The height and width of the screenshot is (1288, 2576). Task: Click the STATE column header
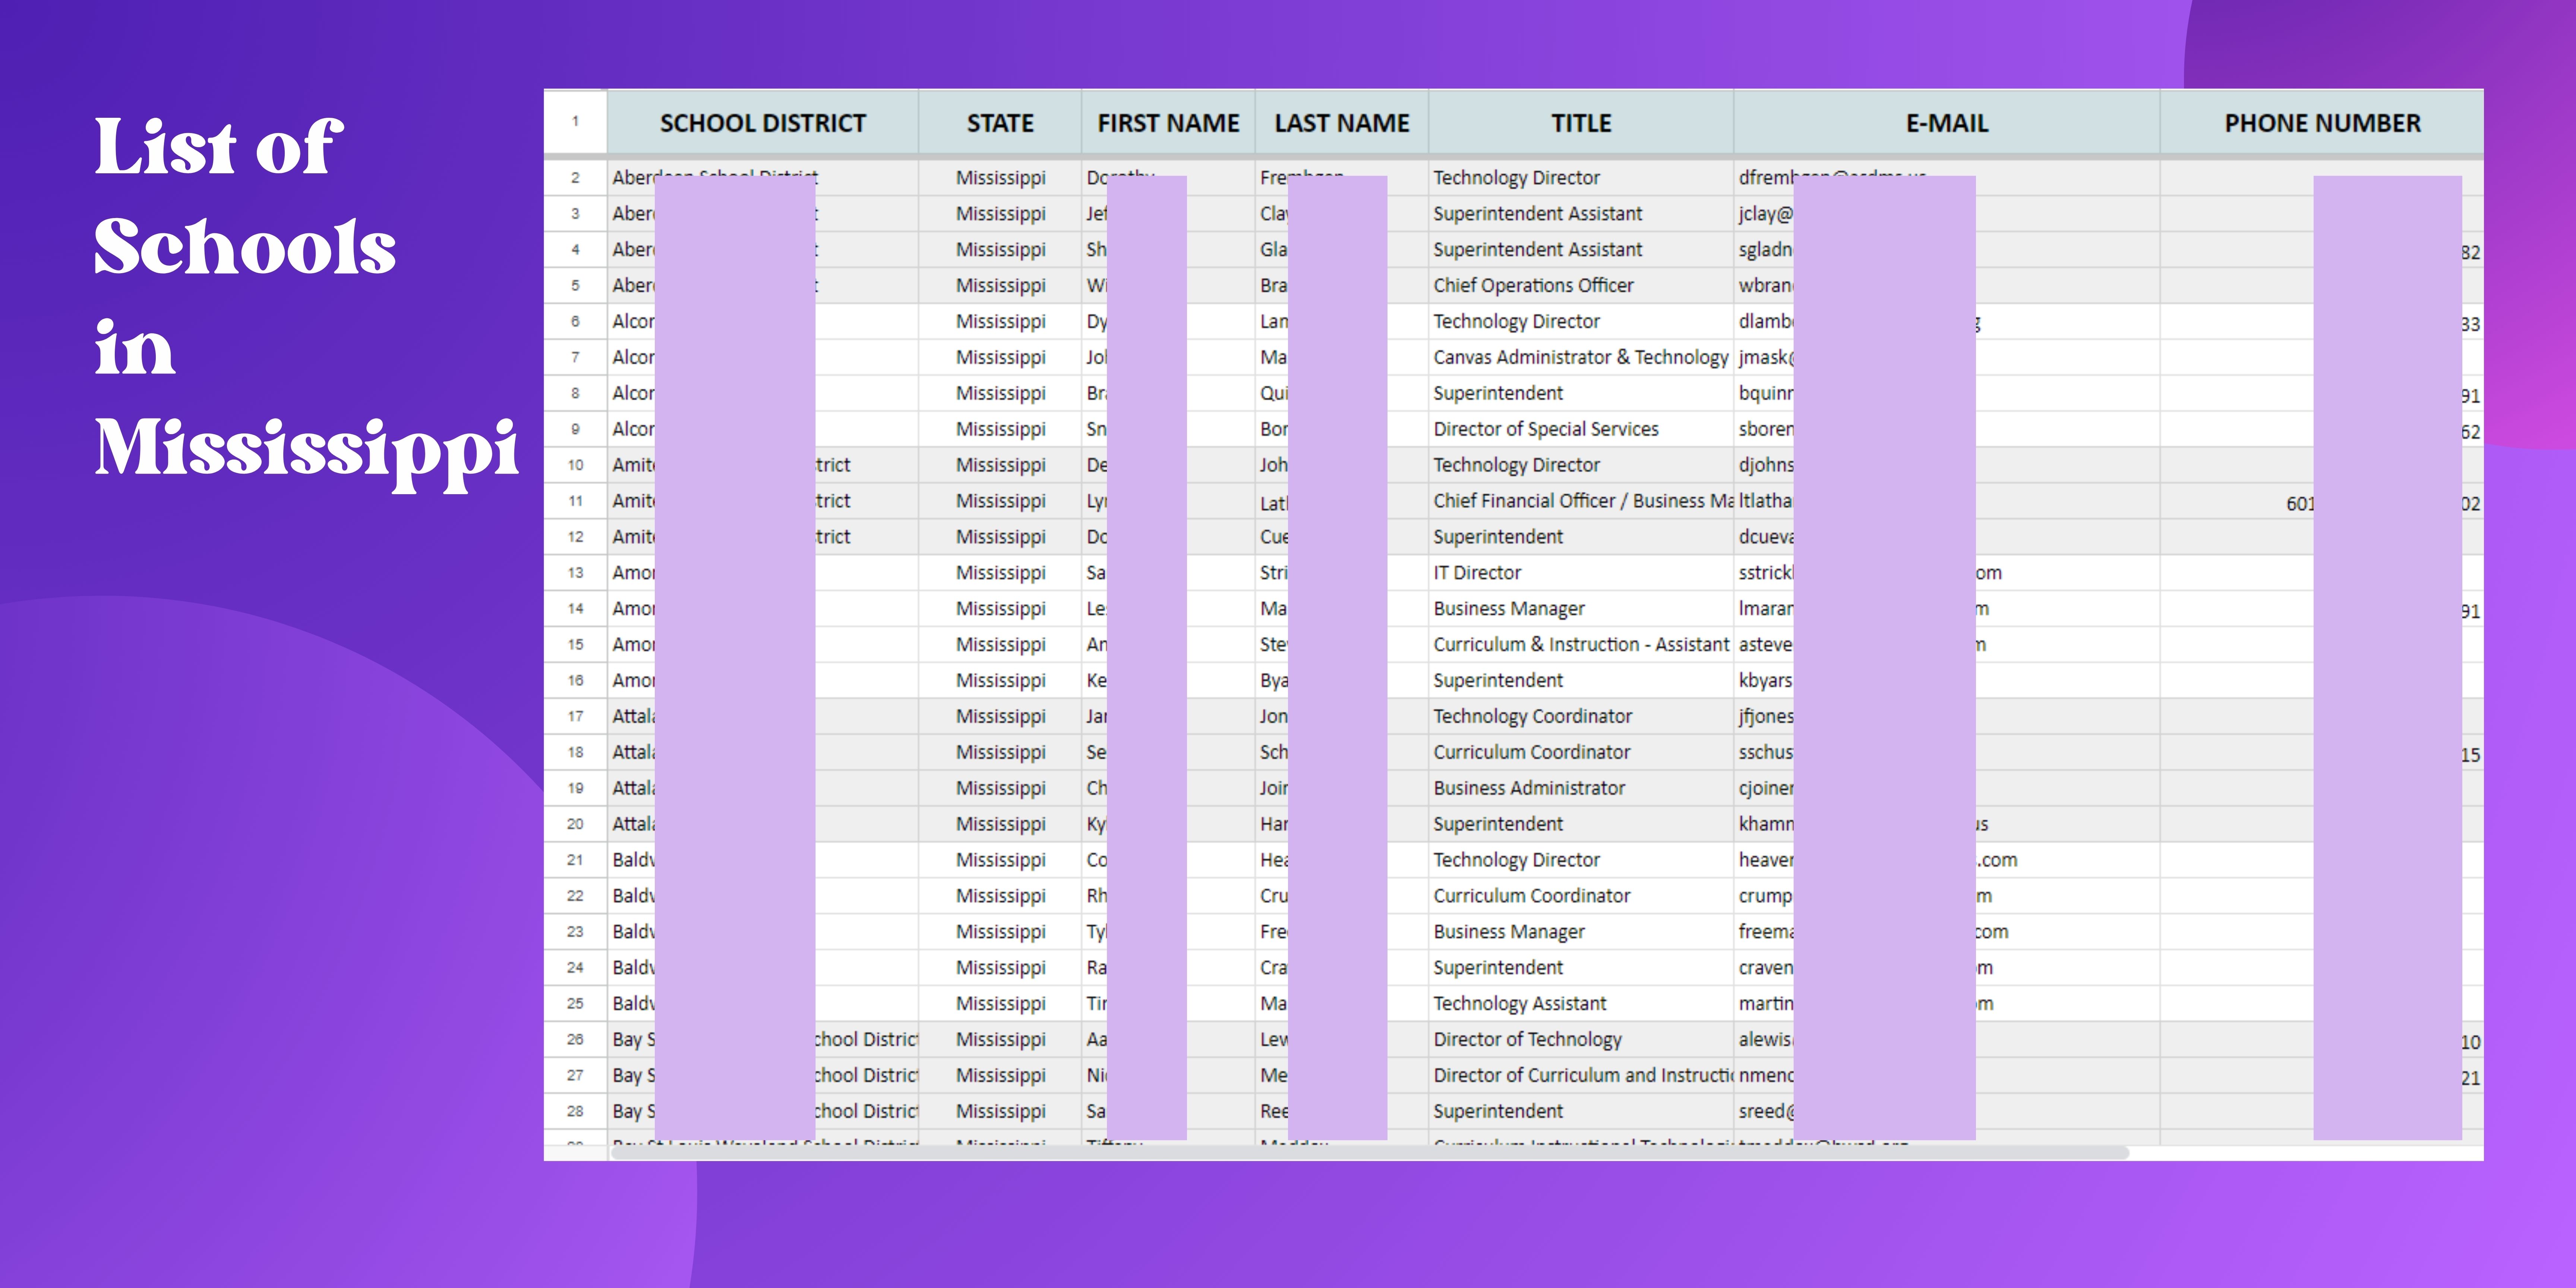(x=999, y=123)
